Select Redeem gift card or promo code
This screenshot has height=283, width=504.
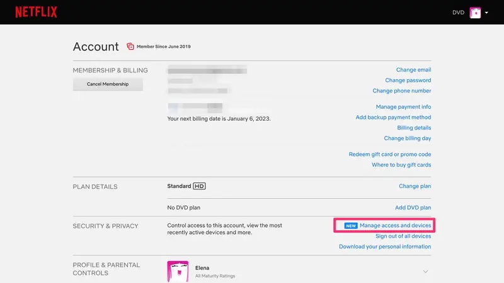[389, 154]
